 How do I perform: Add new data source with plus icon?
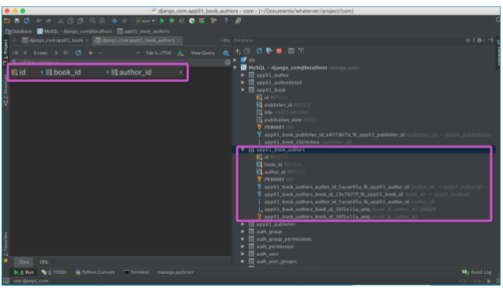coord(238,51)
